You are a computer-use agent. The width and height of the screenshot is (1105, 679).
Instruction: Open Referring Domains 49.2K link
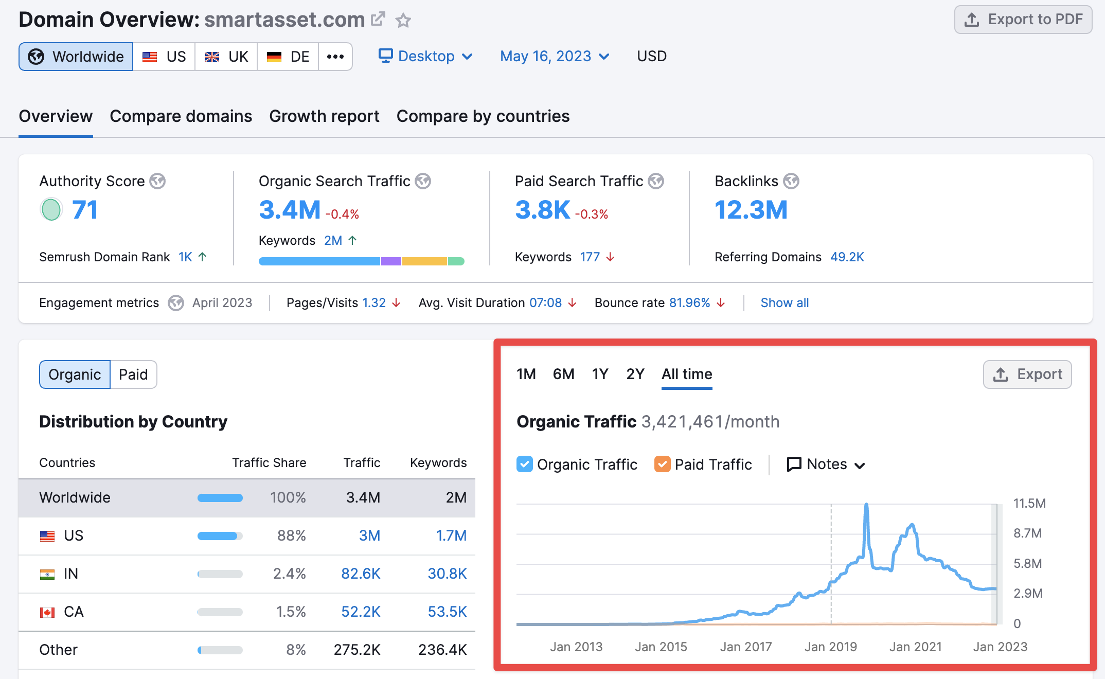[847, 257]
